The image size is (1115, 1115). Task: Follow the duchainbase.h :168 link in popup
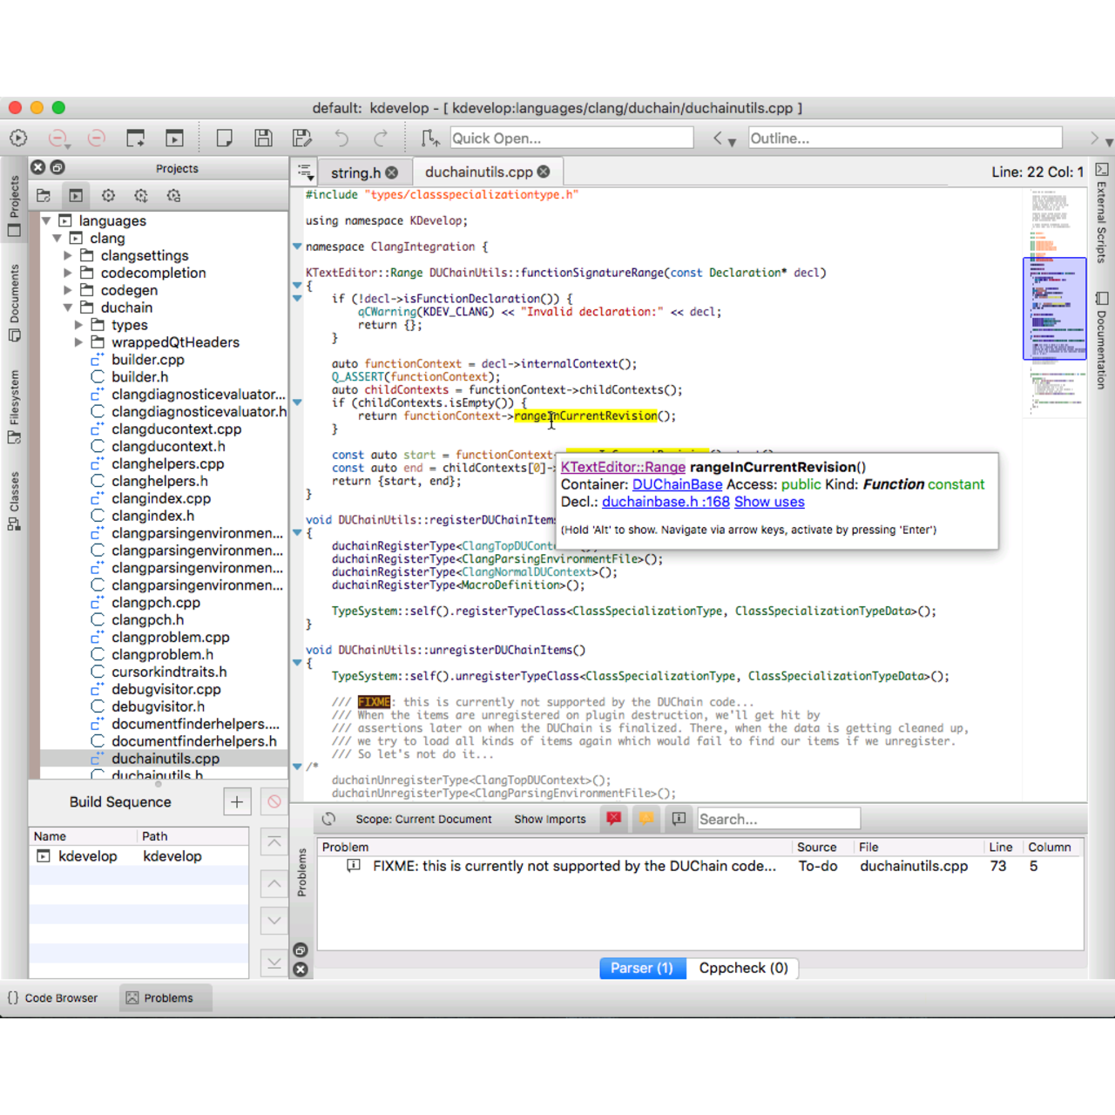coord(665,502)
